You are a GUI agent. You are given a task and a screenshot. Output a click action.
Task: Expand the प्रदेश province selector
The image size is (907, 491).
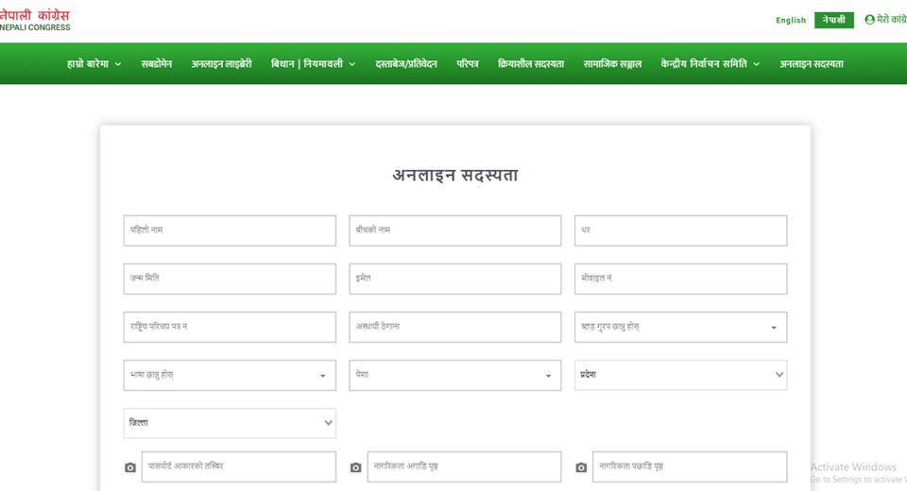pos(680,375)
